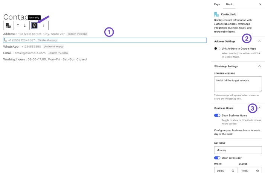Open block options three-dot menu
The height and width of the screenshot is (173, 265).
tap(44, 26)
